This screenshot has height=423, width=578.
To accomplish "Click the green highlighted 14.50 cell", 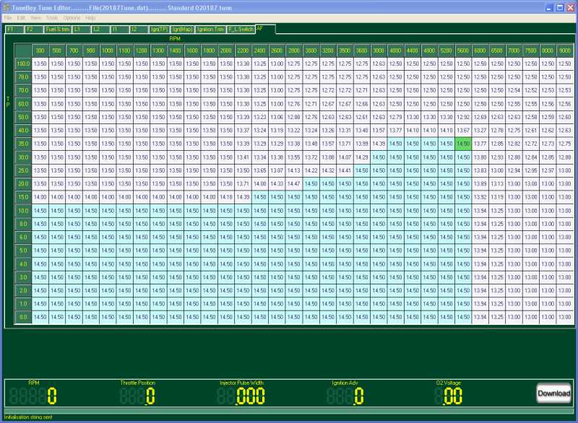I will (463, 144).
